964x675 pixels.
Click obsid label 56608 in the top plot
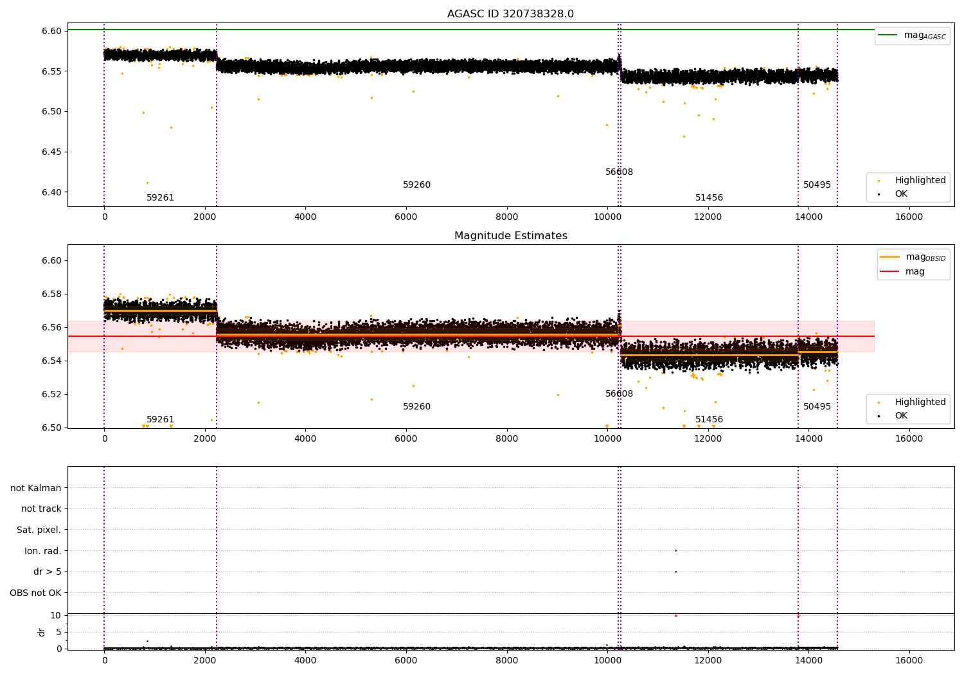pyautogui.click(x=619, y=172)
